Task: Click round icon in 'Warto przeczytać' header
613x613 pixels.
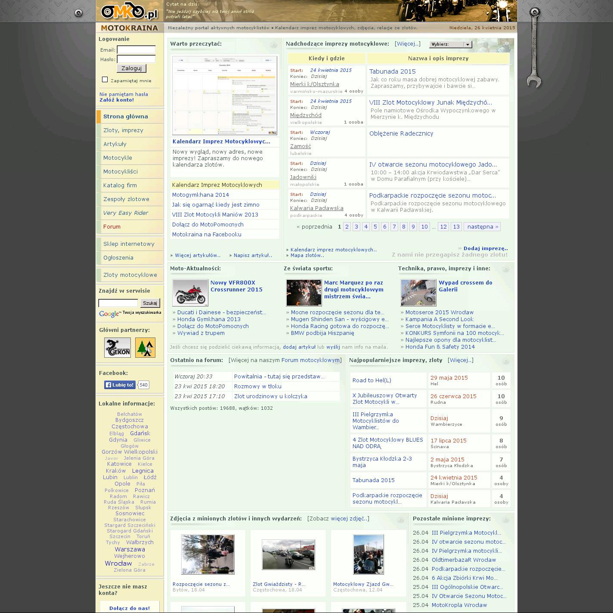Action: click(x=274, y=45)
